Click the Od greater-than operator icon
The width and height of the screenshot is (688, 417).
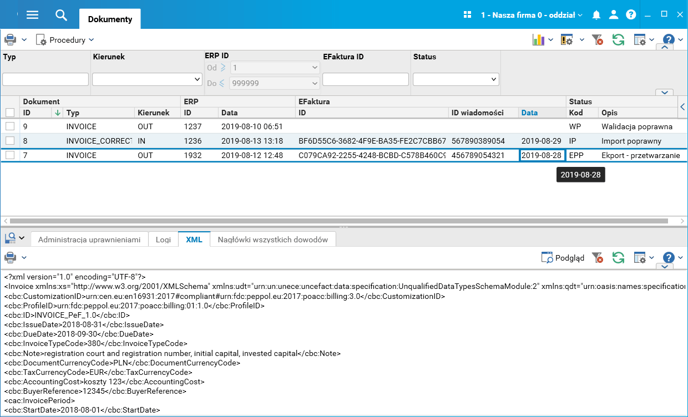click(x=223, y=68)
